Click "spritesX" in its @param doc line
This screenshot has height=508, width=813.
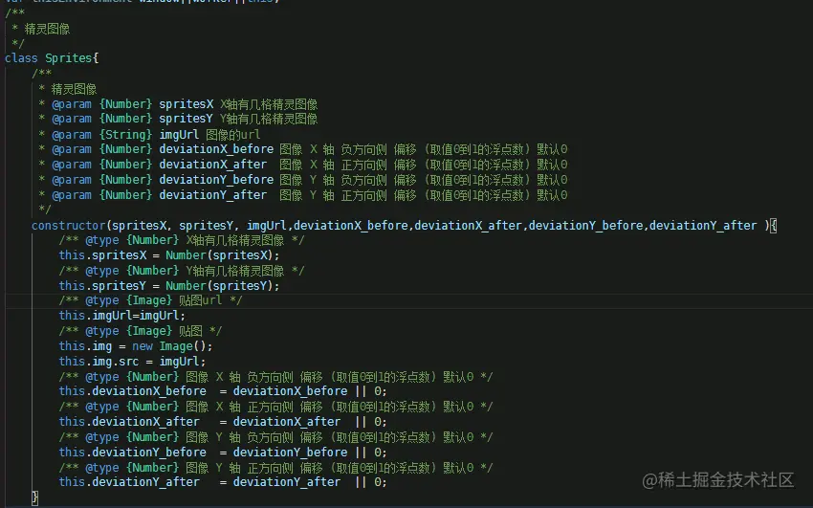pos(187,104)
